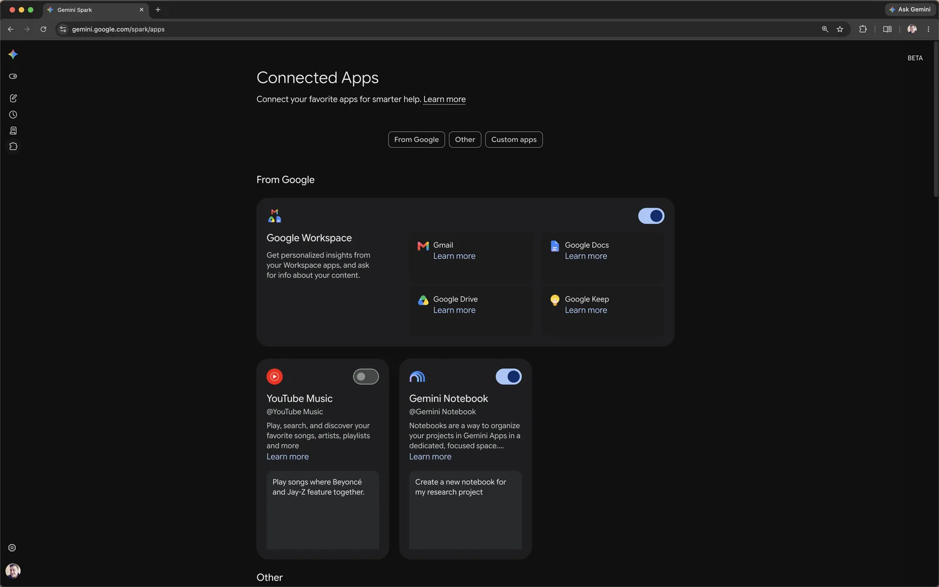Viewport: 939px width, 587px height.
Task: Close the Gemini Spark tab
Action: click(141, 10)
